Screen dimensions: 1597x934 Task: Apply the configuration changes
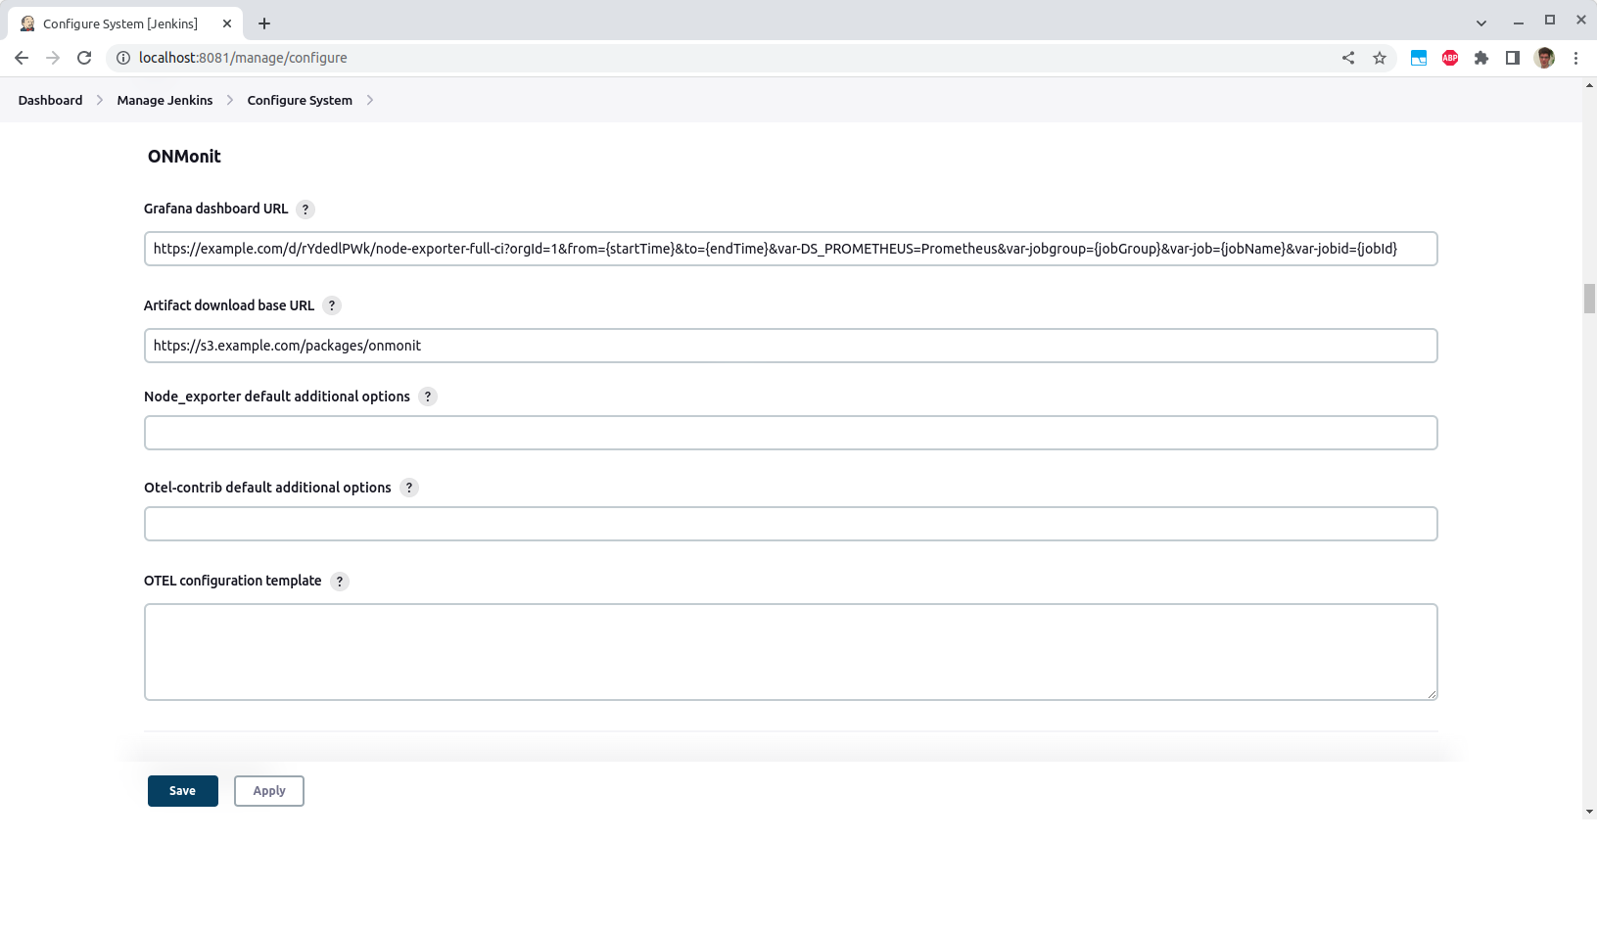click(x=269, y=791)
